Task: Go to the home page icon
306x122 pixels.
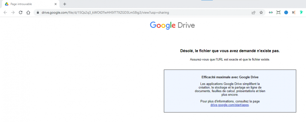Action: [28, 13]
